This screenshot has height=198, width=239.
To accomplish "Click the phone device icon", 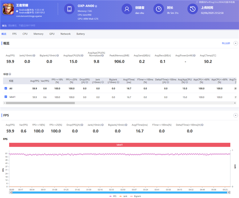I will pos(70,9).
